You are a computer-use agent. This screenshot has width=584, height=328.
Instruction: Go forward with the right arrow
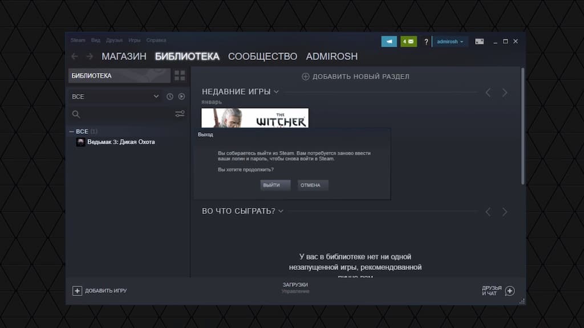click(90, 56)
